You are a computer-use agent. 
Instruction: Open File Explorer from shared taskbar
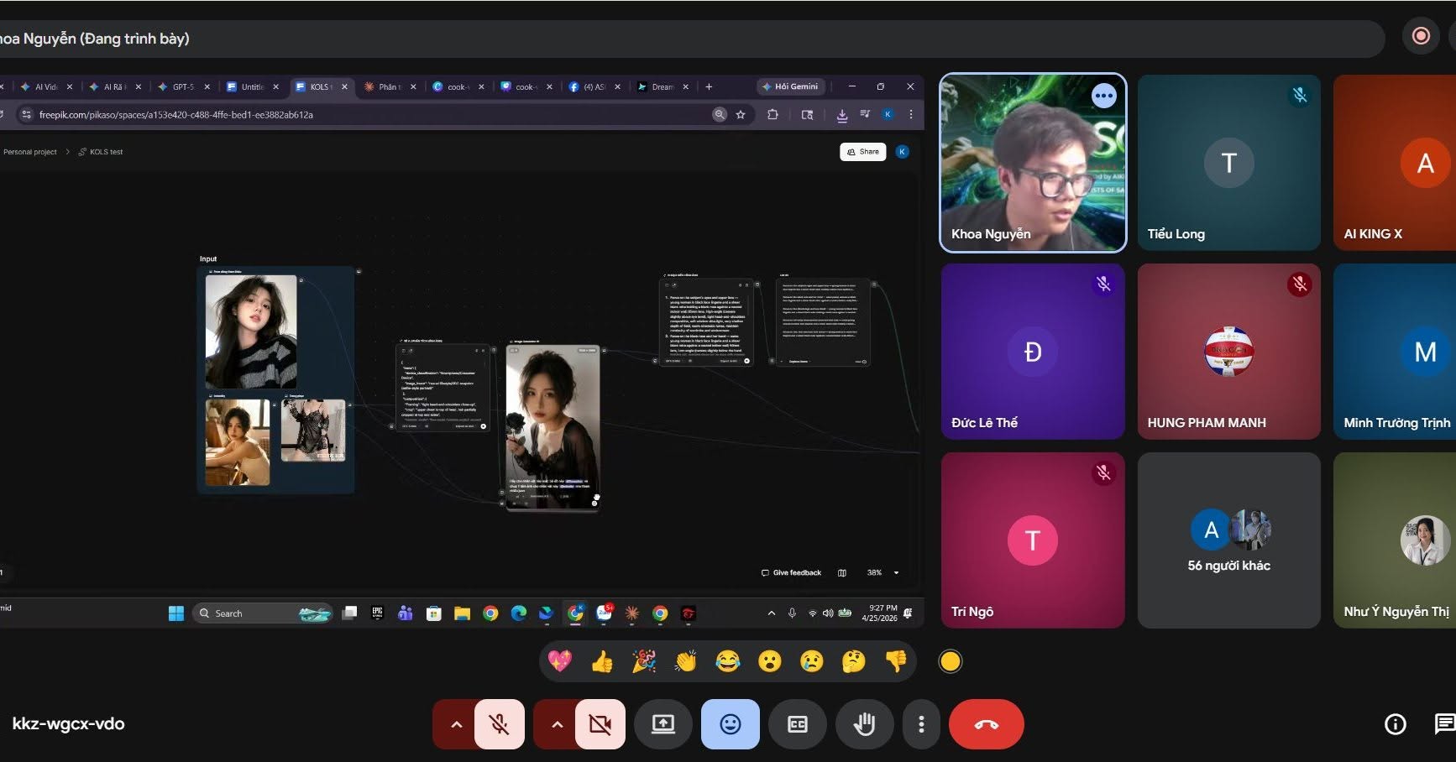coord(462,613)
